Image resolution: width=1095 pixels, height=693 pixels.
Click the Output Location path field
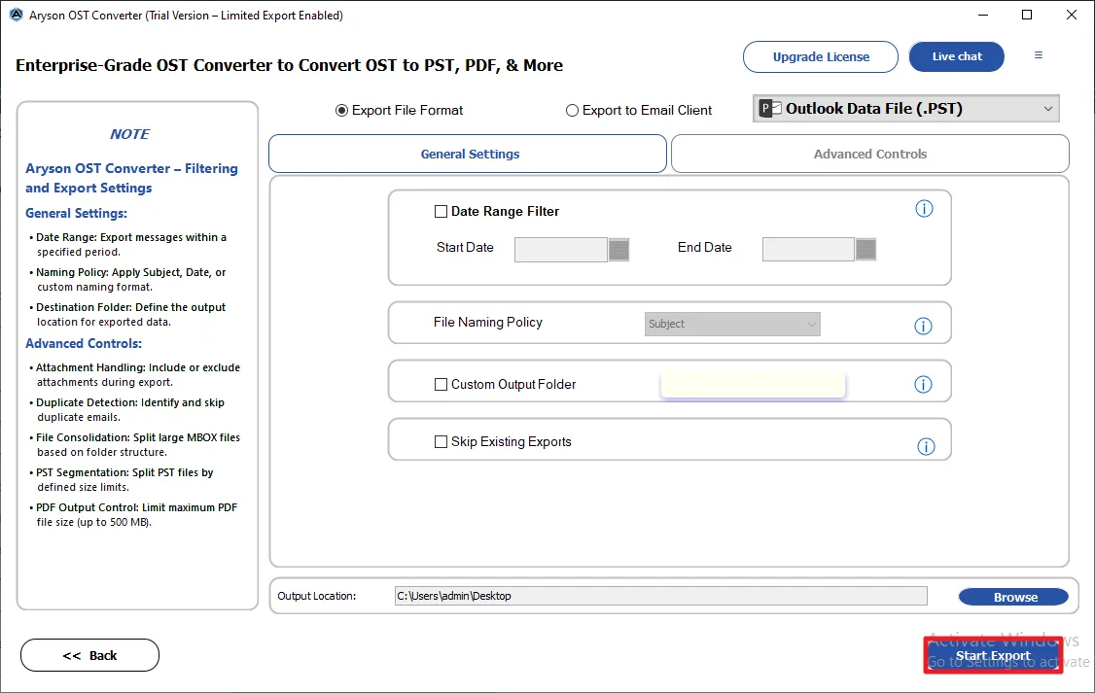tap(660, 596)
